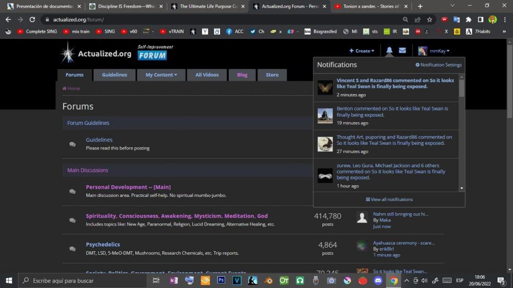Open 'Ayahuasca ceremony - scare...' topic

click(404, 243)
